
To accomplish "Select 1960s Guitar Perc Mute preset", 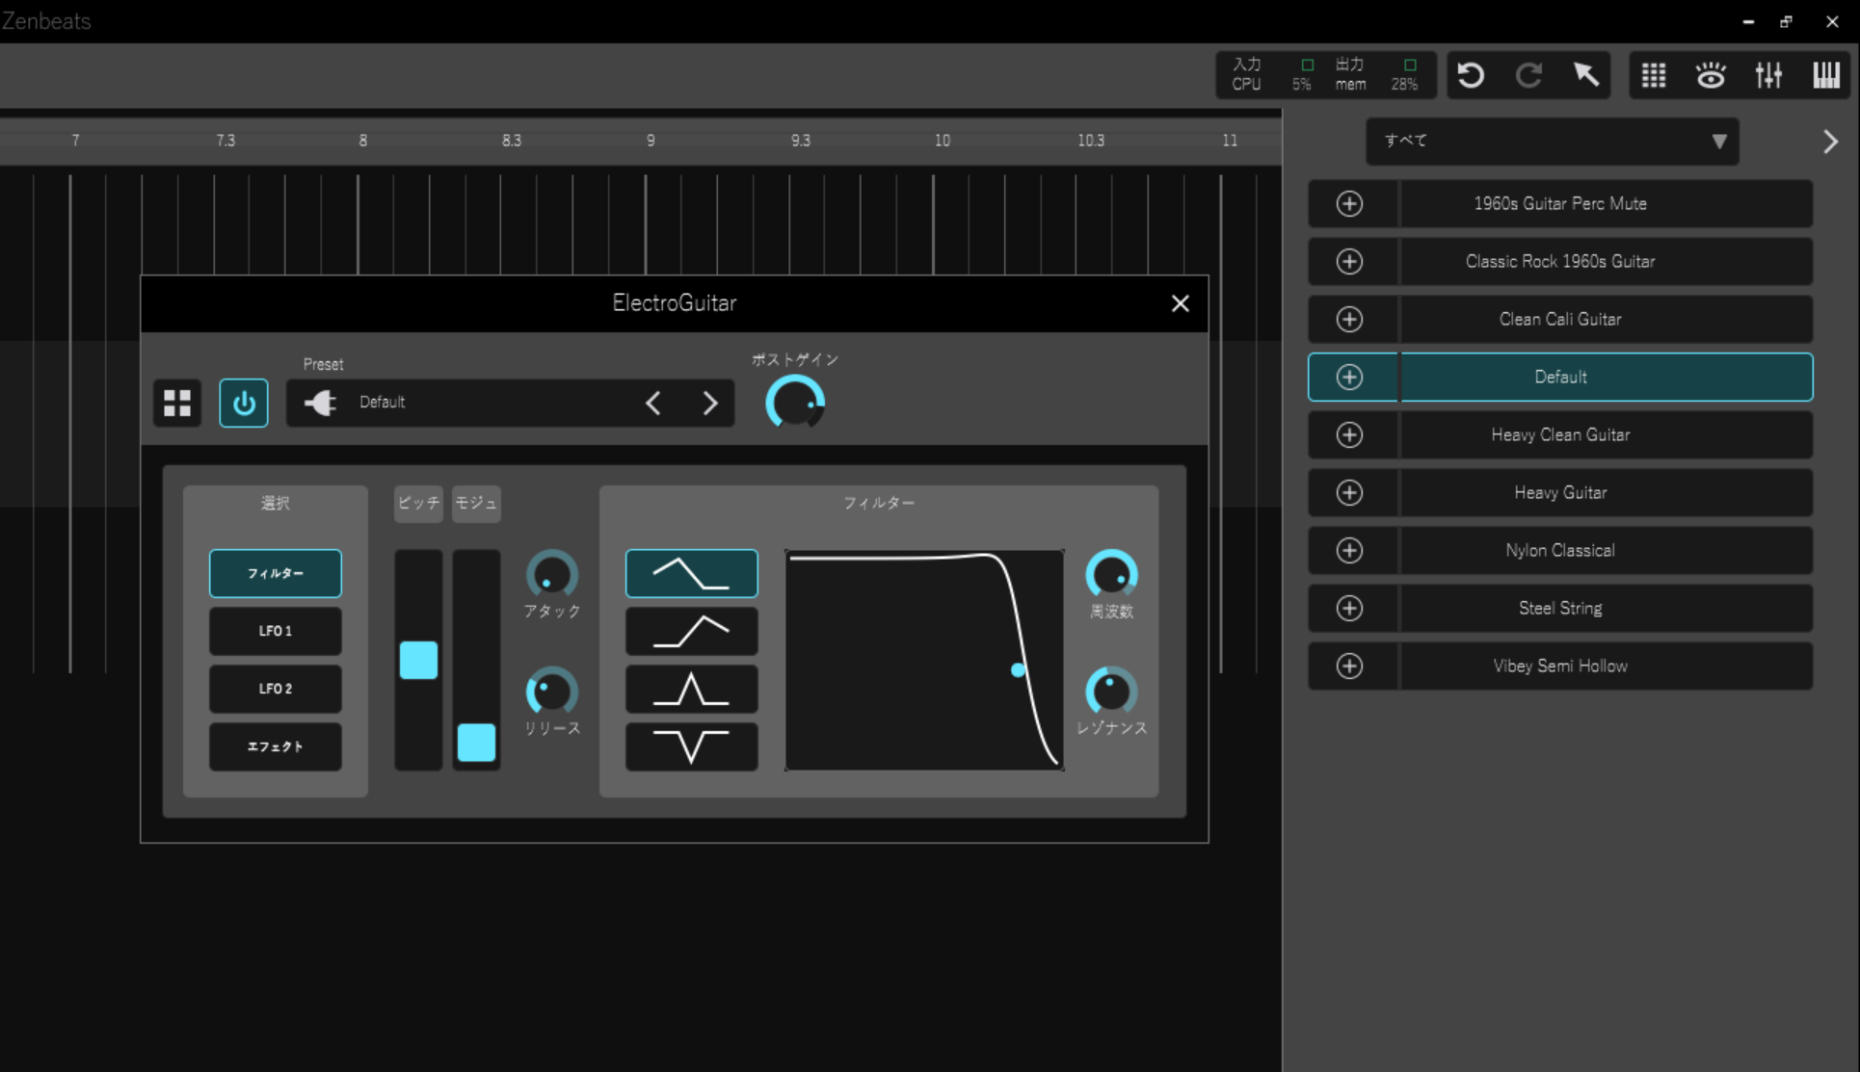I will [x=1607, y=203].
